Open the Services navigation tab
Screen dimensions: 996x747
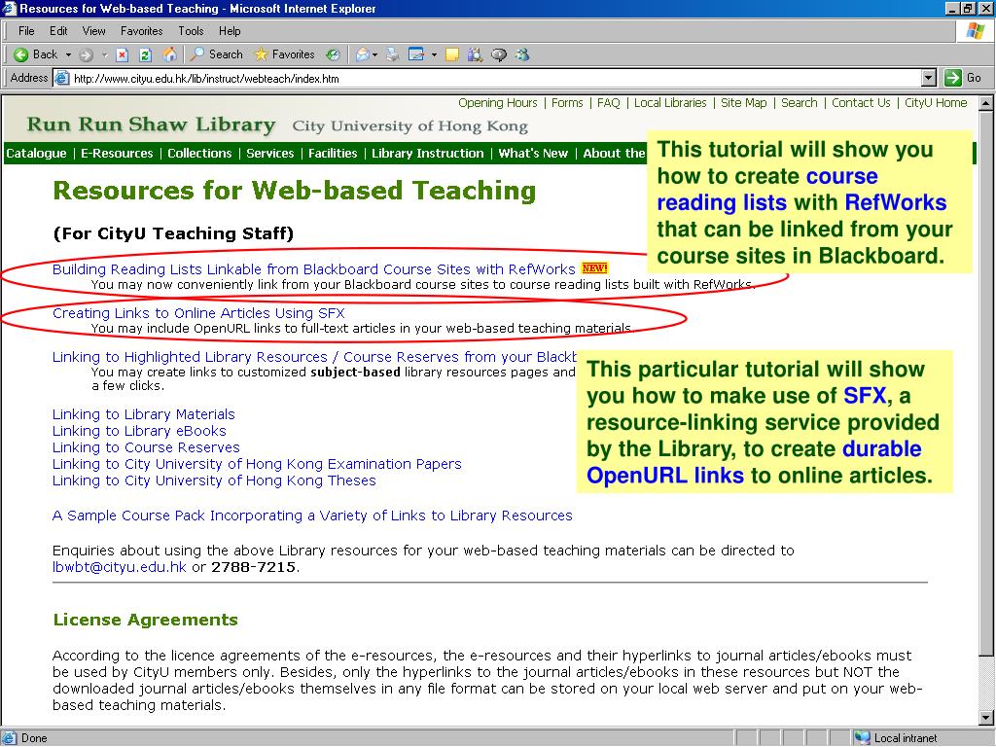270,153
